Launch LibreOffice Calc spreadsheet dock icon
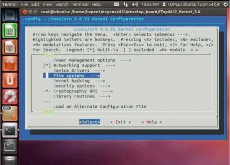 pyautogui.click(x=10, y=31)
